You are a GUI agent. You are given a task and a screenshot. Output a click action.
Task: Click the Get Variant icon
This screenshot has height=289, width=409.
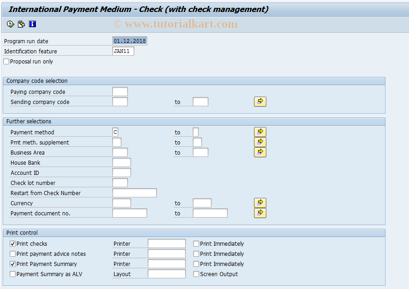pyautogui.click(x=21, y=24)
